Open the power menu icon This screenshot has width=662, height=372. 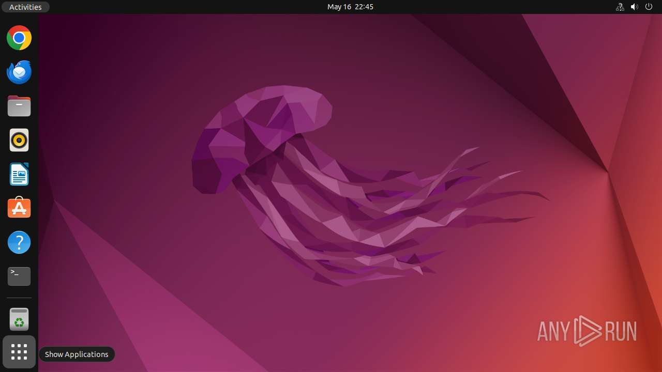[x=649, y=7]
